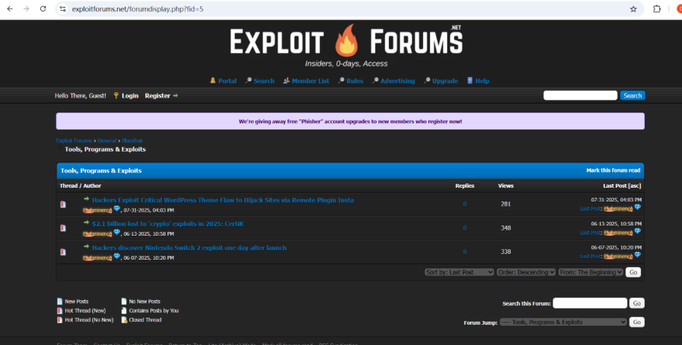
Task: Sort by the Author column header
Action: coord(92,186)
